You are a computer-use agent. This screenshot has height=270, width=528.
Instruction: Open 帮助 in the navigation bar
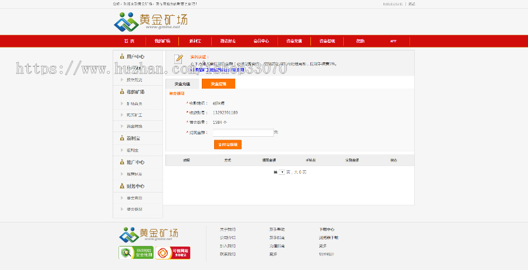coord(360,41)
